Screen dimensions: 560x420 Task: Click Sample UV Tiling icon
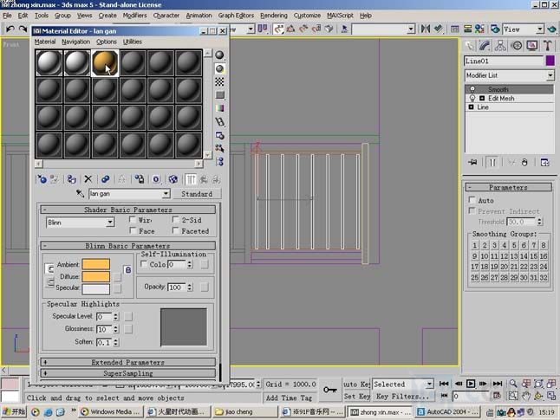pyautogui.click(x=219, y=95)
